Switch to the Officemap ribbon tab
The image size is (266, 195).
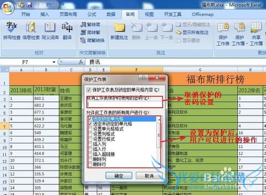[203, 14]
